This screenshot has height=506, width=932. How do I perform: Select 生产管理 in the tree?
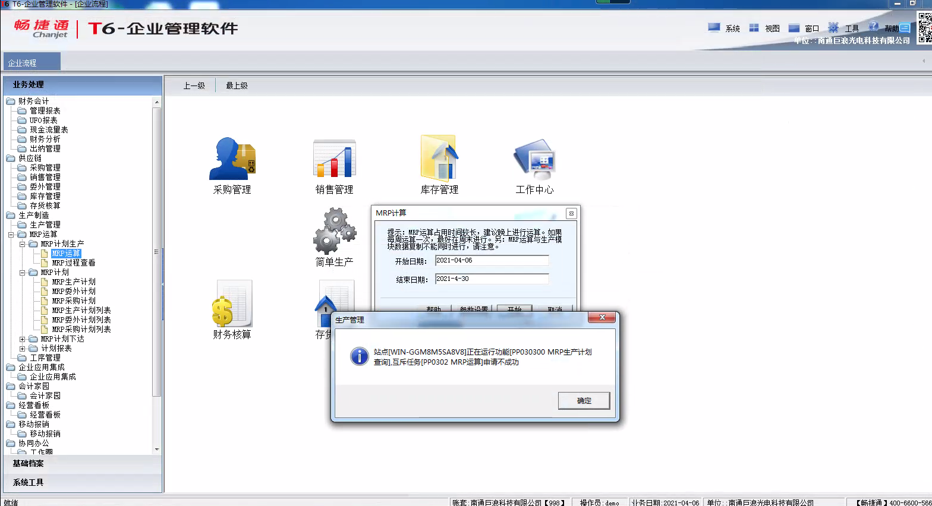coord(45,224)
